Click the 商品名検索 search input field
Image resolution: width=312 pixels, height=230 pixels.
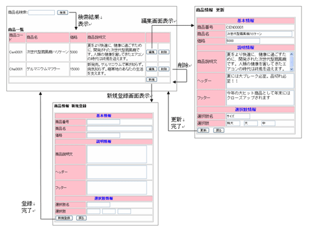pos(42,12)
